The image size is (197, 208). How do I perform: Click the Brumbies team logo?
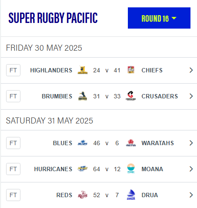click(x=83, y=96)
